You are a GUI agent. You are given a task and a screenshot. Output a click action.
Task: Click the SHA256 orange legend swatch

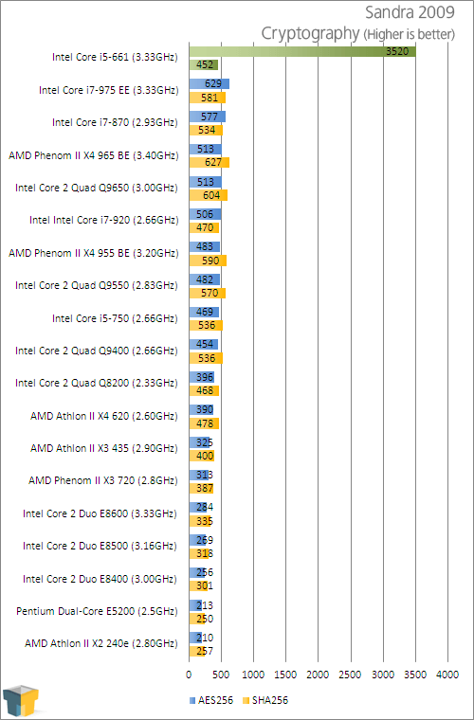click(245, 700)
